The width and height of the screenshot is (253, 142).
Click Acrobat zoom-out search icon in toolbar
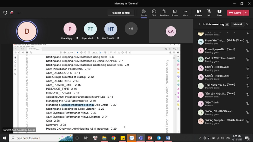tap(31, 52)
